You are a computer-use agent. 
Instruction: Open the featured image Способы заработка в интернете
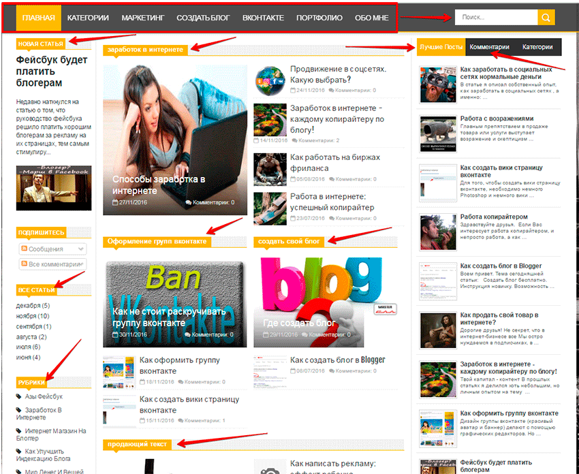[175, 140]
